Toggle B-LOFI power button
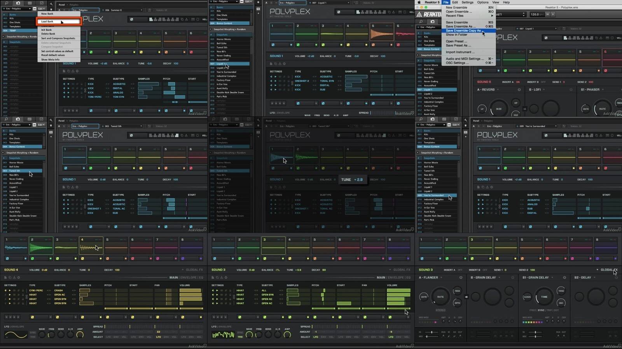 pos(571,90)
